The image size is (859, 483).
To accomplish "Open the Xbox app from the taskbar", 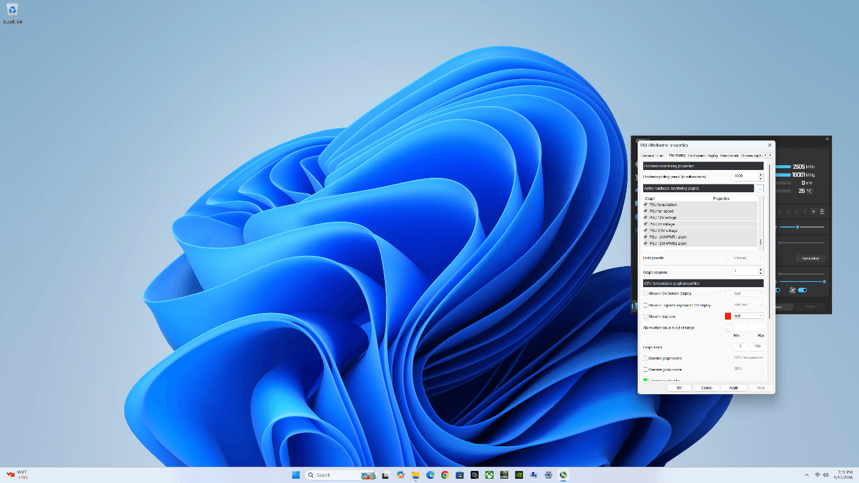I will click(x=489, y=475).
